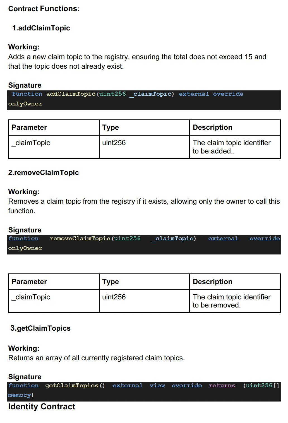Click the "returns" keyword in the getClaimTopics signature
This screenshot has height=423, width=288.
(222, 386)
